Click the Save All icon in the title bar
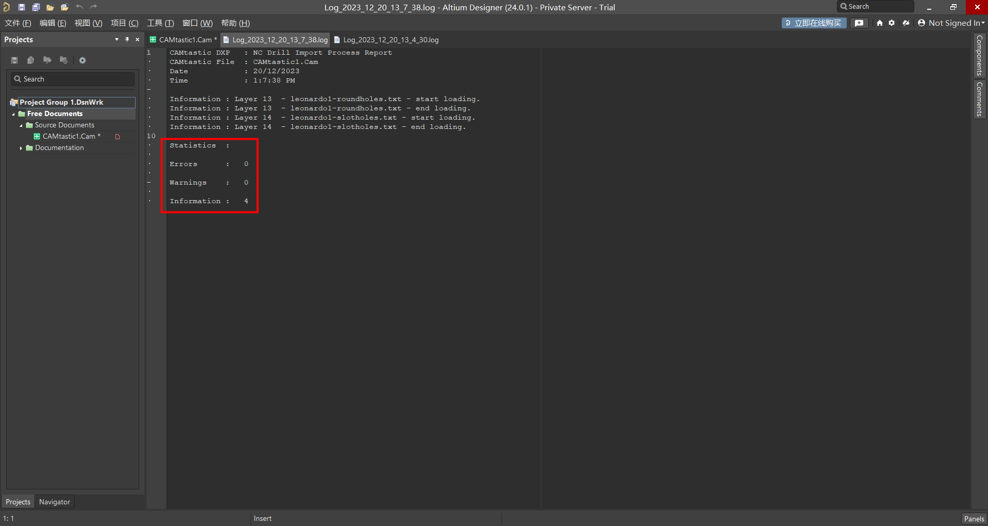 pos(36,7)
